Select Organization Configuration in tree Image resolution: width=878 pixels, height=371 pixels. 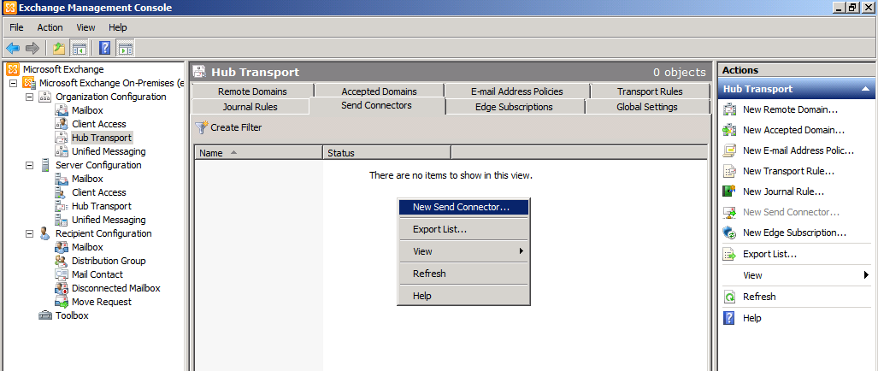pyautogui.click(x=111, y=97)
